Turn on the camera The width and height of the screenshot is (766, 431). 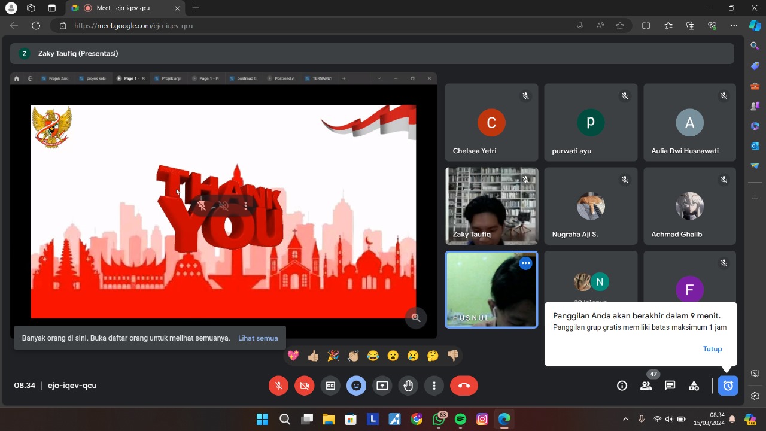click(304, 386)
